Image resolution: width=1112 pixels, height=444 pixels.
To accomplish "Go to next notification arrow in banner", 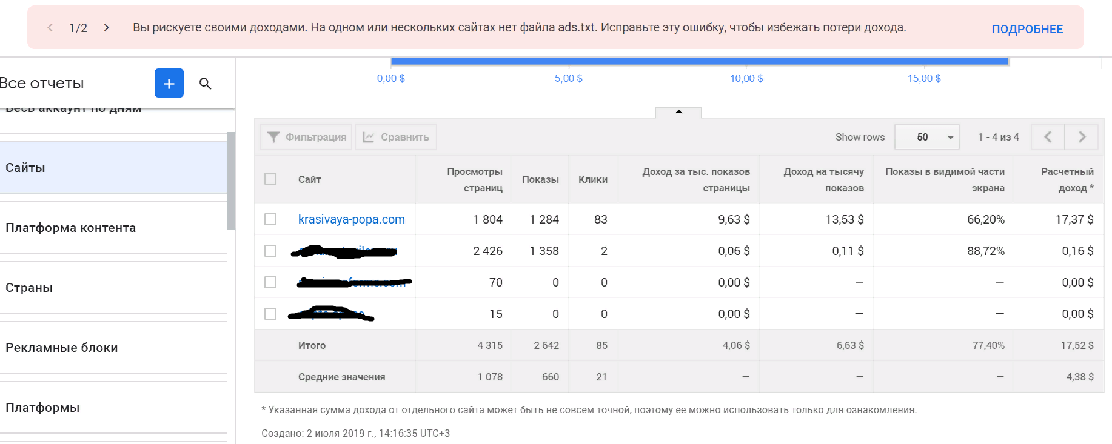I will click(x=107, y=28).
